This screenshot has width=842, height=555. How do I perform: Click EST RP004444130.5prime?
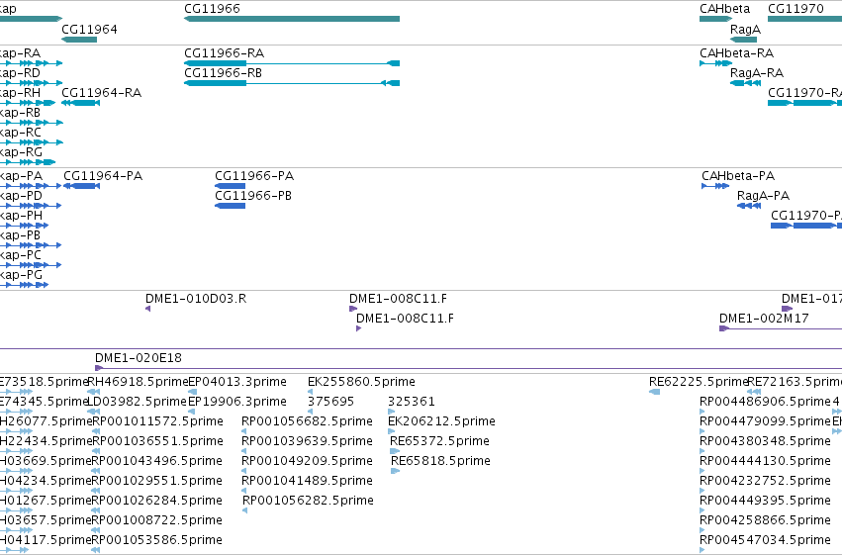(x=702, y=471)
